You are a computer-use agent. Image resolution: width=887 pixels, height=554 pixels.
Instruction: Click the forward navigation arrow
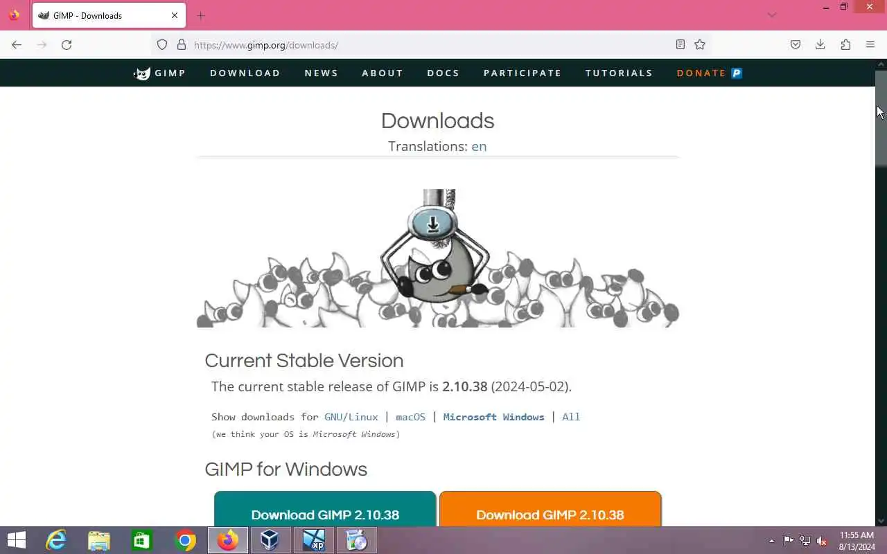[x=42, y=45]
